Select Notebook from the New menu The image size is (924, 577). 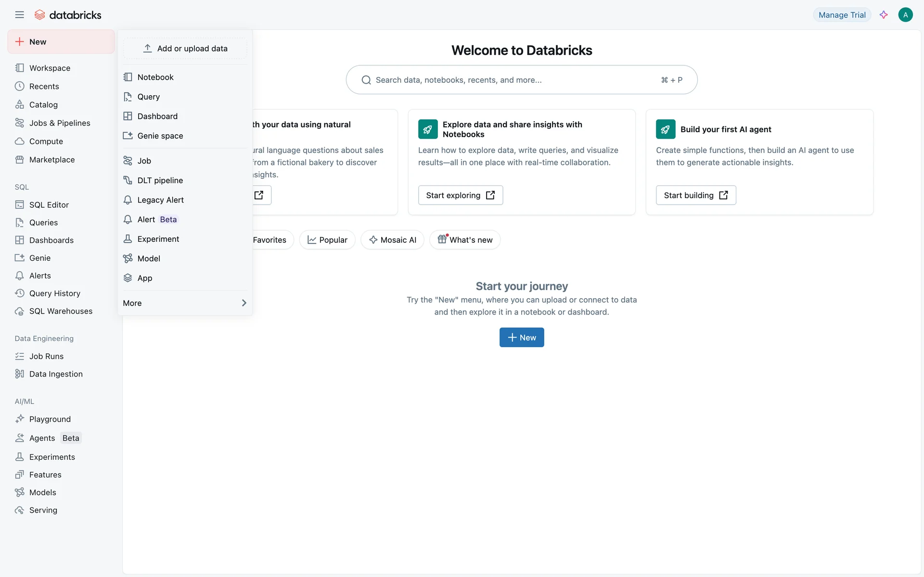coord(155,77)
